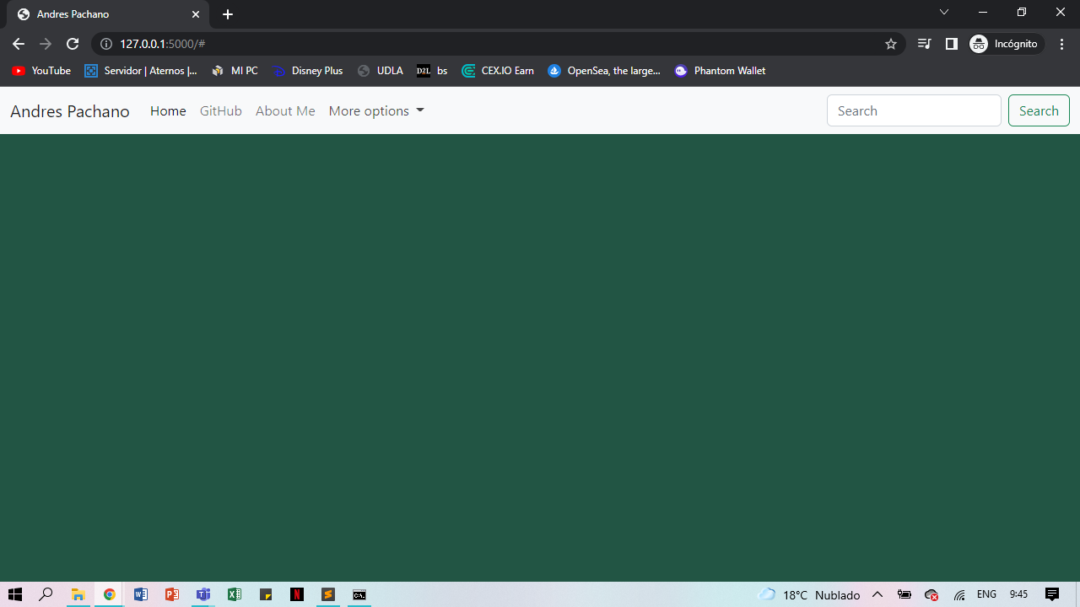Focus the Search text field
This screenshot has width=1080, height=607.
click(x=914, y=110)
